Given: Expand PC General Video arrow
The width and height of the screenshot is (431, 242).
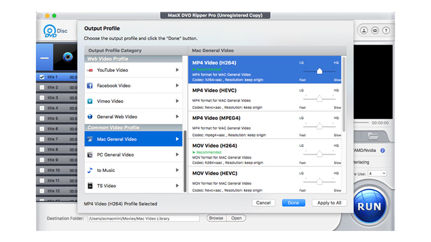Looking at the screenshot, I should click(177, 155).
